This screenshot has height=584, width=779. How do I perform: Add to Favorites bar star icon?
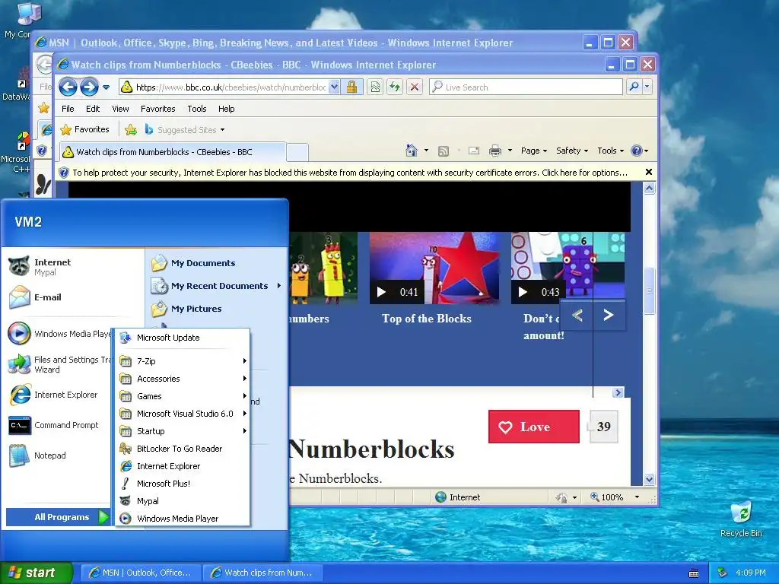click(131, 130)
